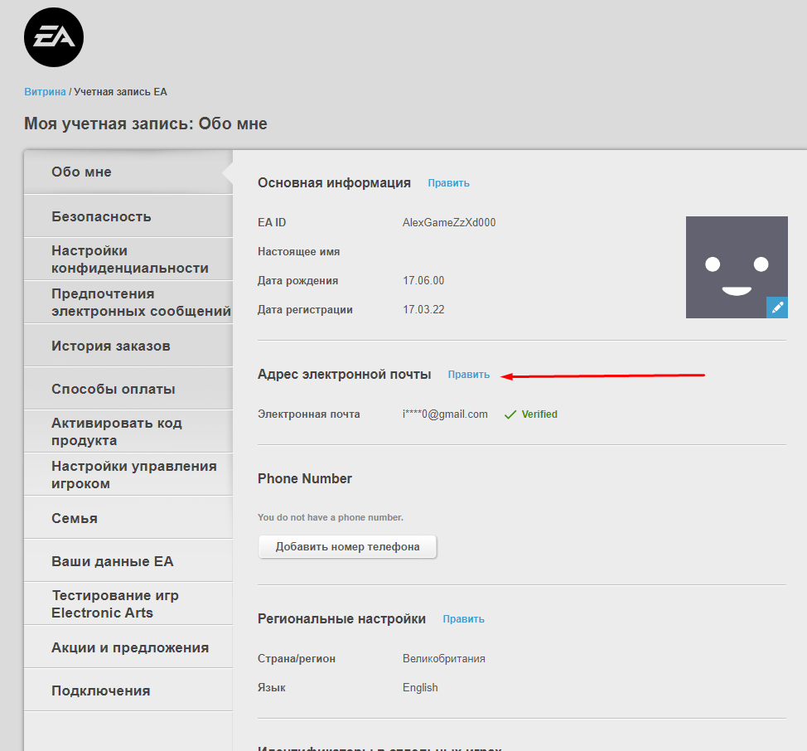Click Править next to Основная информация
Image resolution: width=807 pixels, height=751 pixels.
click(x=448, y=183)
